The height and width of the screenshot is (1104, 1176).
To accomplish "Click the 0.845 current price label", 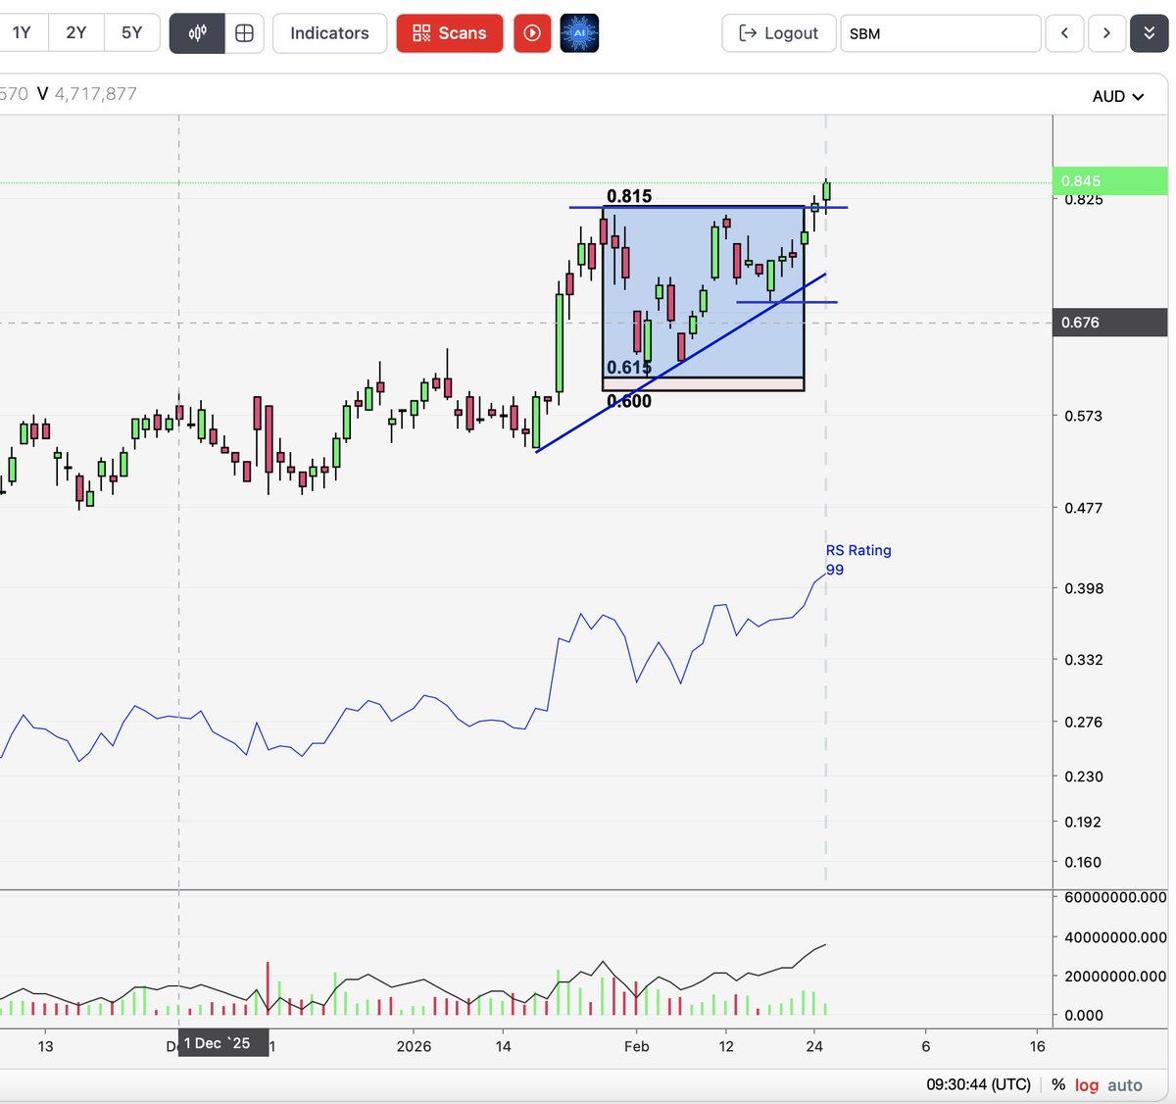I will (x=1110, y=180).
